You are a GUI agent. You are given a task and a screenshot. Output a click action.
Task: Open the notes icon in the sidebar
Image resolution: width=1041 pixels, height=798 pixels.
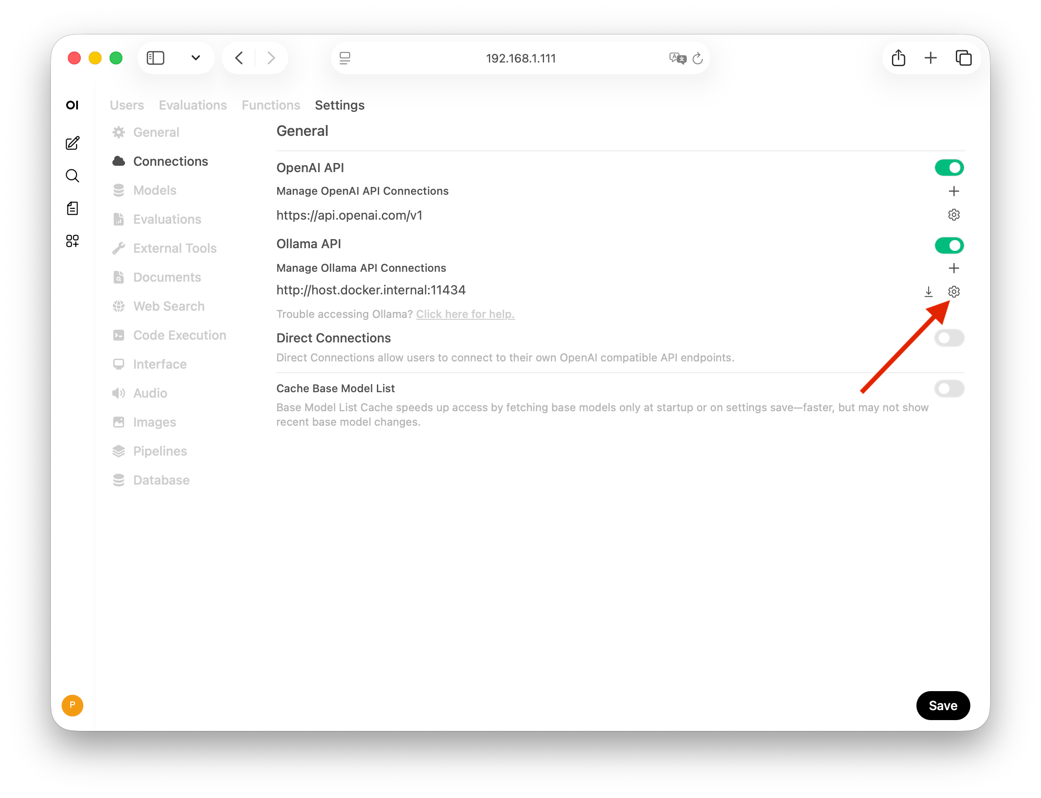coord(72,208)
